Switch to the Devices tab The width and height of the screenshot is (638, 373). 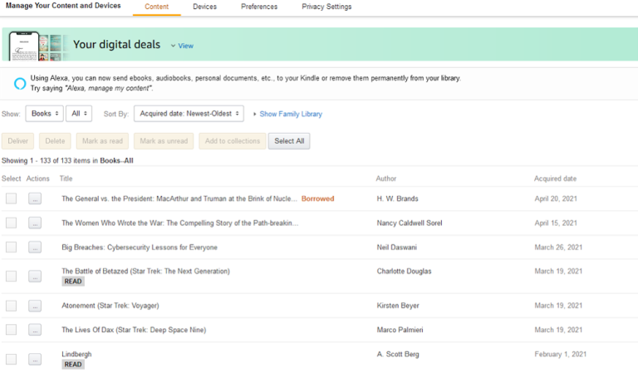click(204, 7)
